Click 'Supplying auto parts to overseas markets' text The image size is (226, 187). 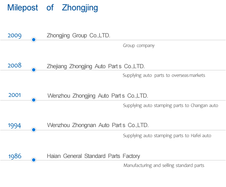point(164,75)
